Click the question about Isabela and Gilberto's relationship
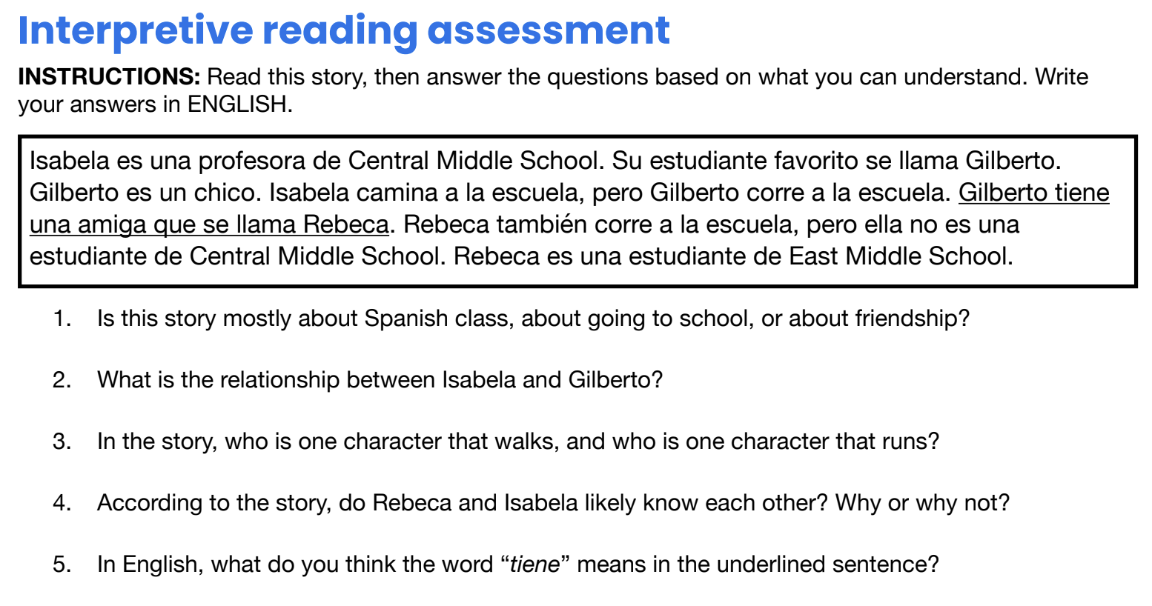 pos(380,380)
